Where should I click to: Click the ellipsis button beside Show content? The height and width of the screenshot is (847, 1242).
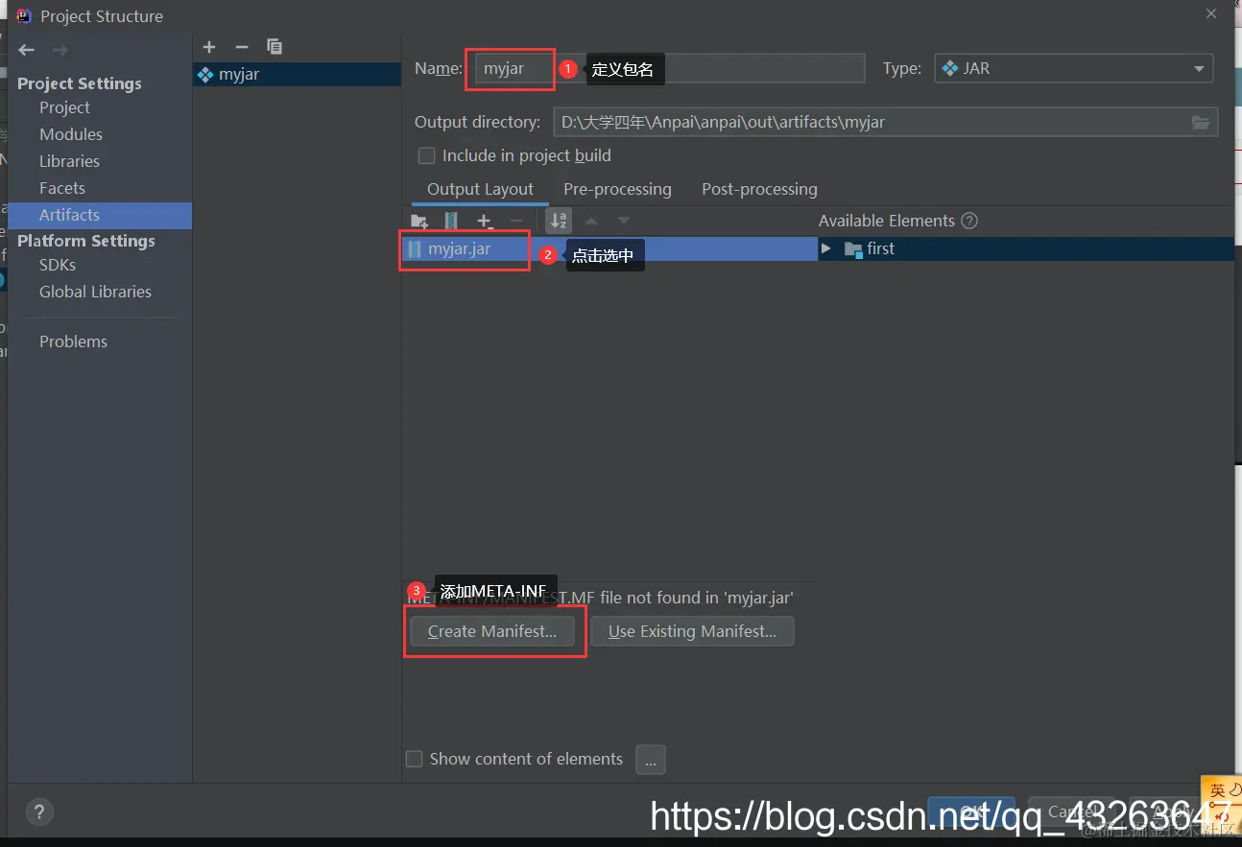point(650,760)
